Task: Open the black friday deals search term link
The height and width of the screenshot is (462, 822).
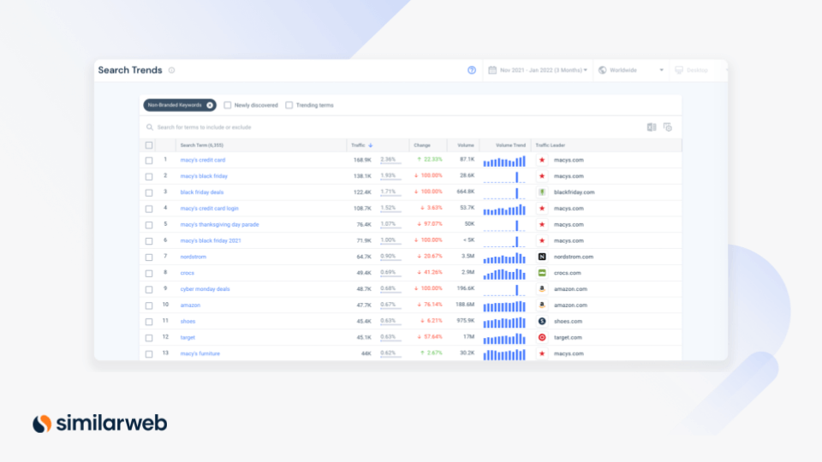Action: click(202, 192)
